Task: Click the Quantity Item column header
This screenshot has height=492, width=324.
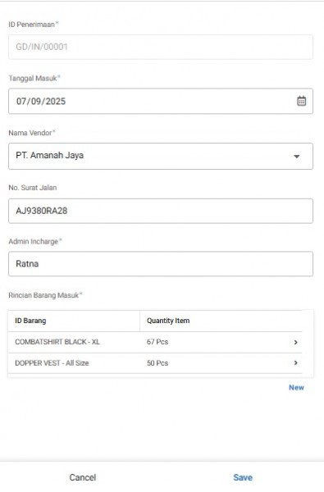Action: coord(168,321)
